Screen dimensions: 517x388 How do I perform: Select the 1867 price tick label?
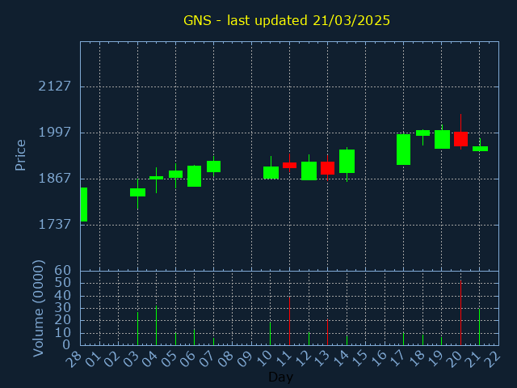[x=55, y=178]
